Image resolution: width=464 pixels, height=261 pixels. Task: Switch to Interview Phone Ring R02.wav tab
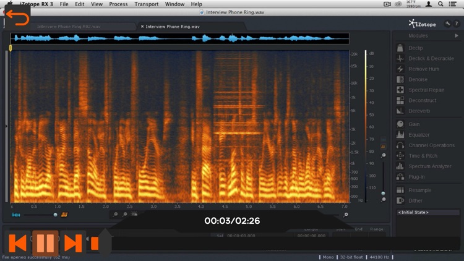pyautogui.click(x=69, y=27)
